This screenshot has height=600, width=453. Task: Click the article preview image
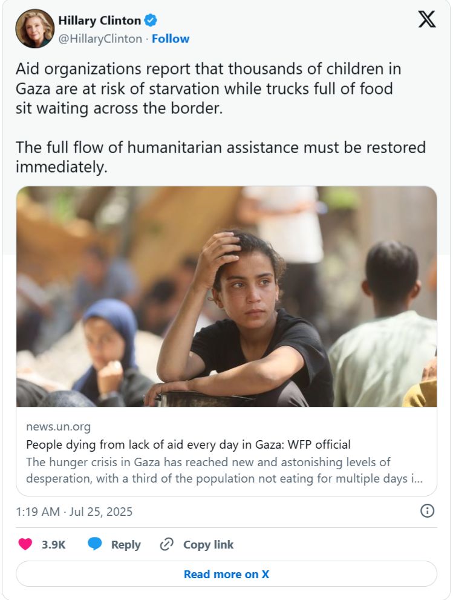(x=226, y=296)
